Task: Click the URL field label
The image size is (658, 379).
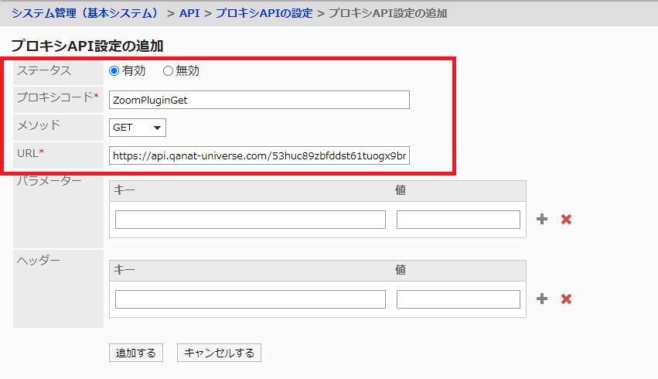Action: tap(30, 153)
